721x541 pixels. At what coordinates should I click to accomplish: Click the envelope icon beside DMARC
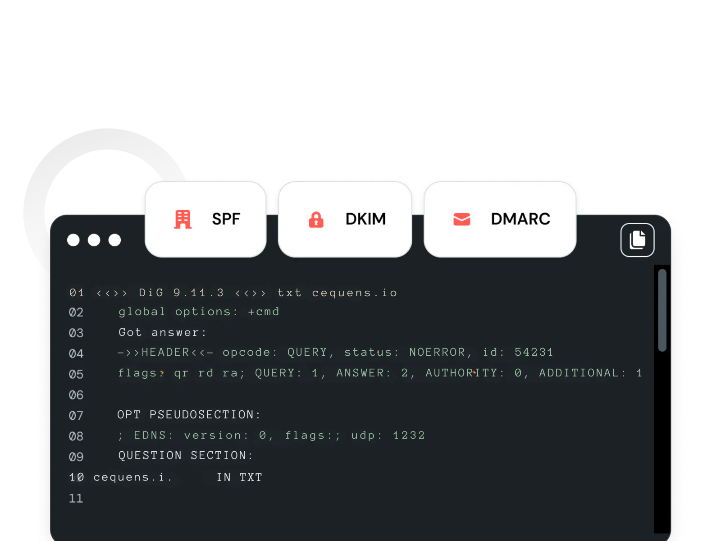461,220
